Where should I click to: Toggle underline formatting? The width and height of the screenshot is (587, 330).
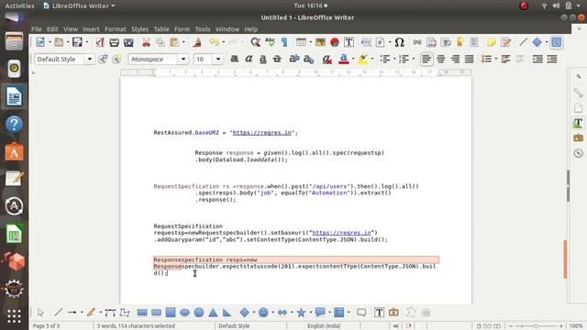pyautogui.click(x=263, y=59)
